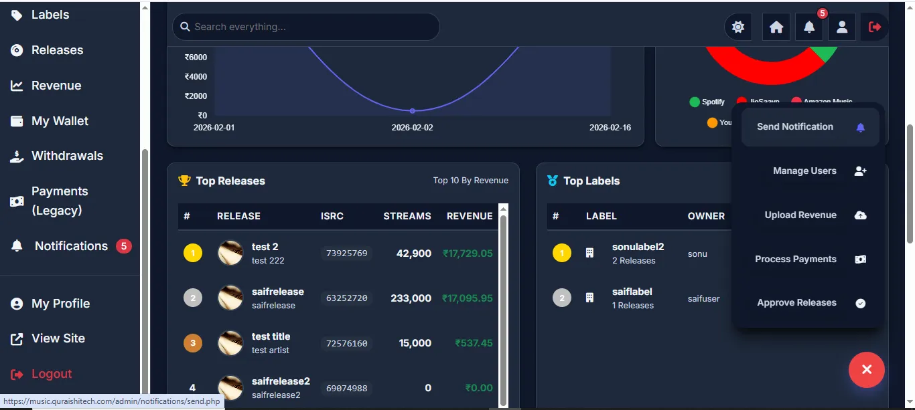Click the trophy icon next to Top Releases

[184, 181]
